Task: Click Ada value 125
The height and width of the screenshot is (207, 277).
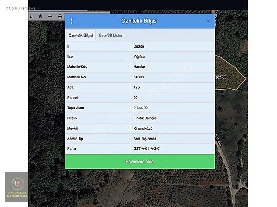Action: [136, 87]
